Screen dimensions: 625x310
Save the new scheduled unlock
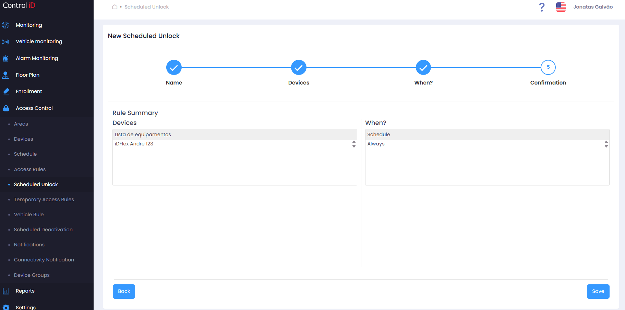pos(598,292)
